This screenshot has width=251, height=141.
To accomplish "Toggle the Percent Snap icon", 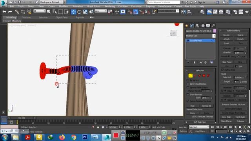I will (x=141, y=12).
